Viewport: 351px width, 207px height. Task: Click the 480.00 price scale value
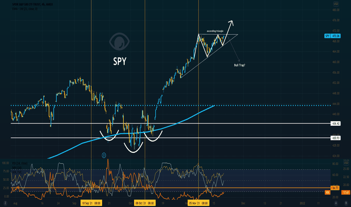pos(336,10)
